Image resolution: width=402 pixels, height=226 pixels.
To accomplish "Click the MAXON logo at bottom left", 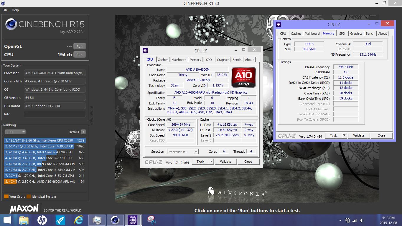I will [25, 209].
